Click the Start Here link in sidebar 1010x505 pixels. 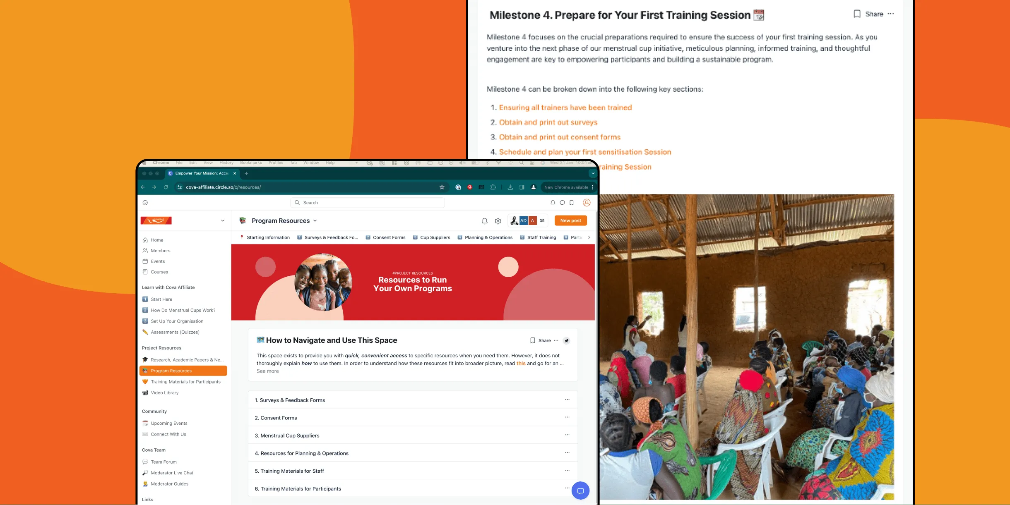(161, 299)
